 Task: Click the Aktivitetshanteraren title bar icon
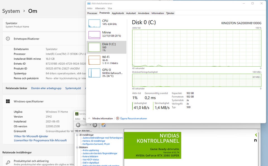(89, 3)
